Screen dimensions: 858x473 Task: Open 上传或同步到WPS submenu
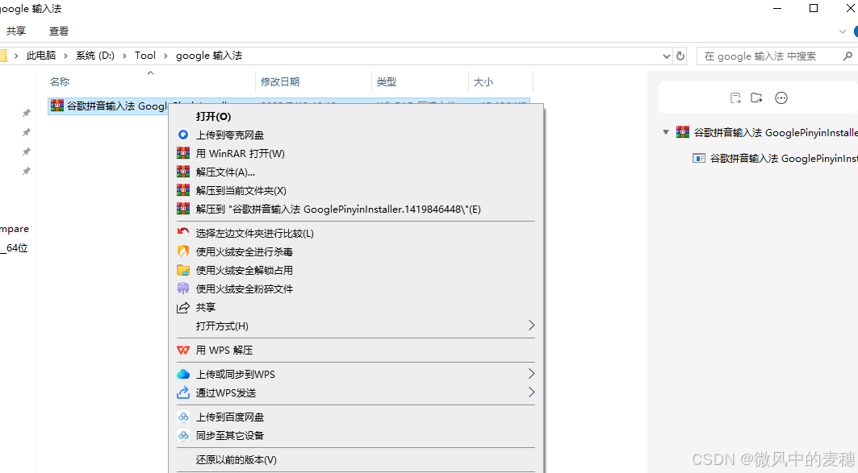tap(236, 374)
